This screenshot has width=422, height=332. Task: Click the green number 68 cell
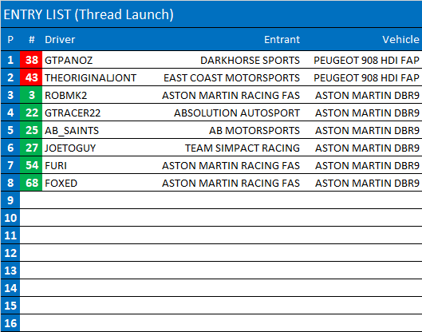point(31,183)
